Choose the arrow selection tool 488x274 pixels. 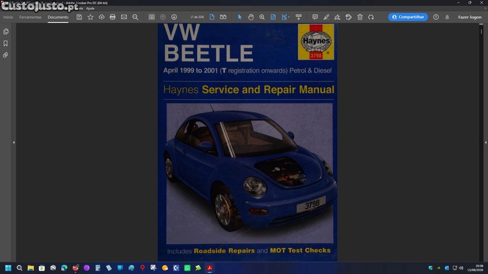tap(239, 17)
